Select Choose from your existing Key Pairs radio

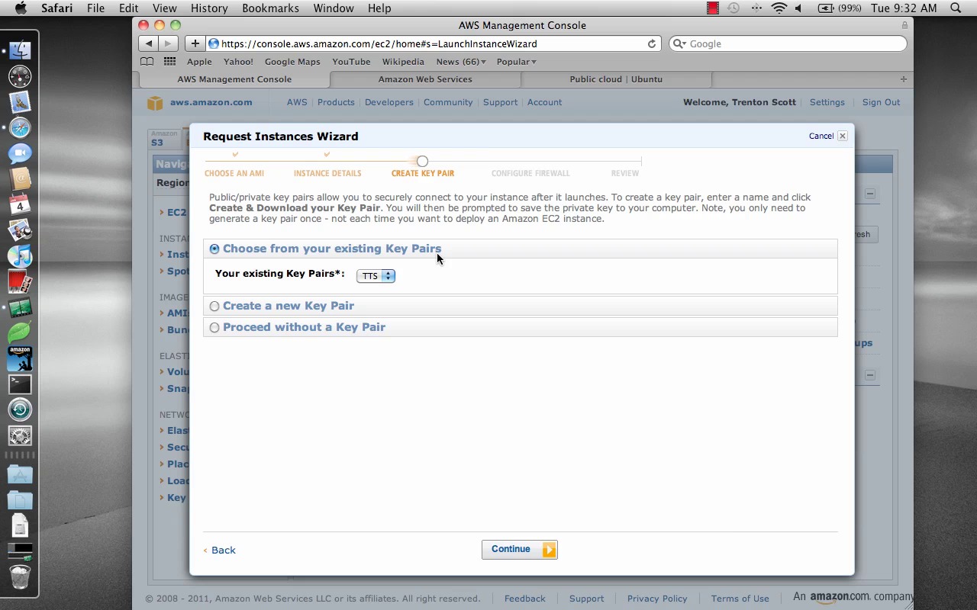point(214,249)
